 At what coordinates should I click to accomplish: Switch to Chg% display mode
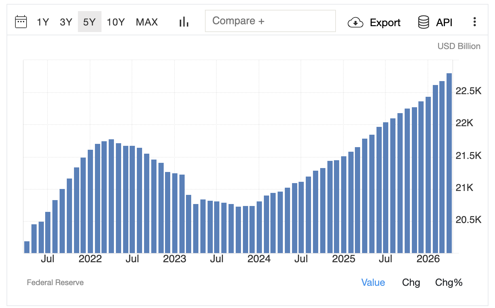pyautogui.click(x=449, y=282)
